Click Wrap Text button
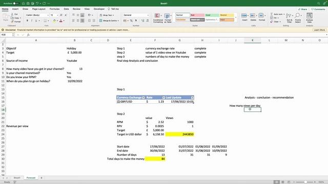328x184 pixels. tap(107, 15)
